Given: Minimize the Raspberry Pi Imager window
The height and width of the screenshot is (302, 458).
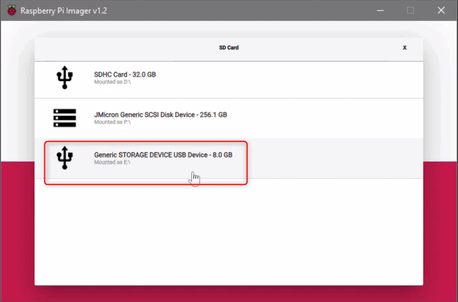Looking at the screenshot, I should (380, 10).
